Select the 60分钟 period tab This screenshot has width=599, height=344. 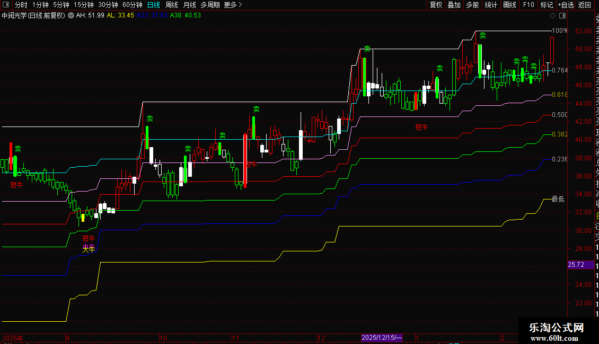pos(132,5)
